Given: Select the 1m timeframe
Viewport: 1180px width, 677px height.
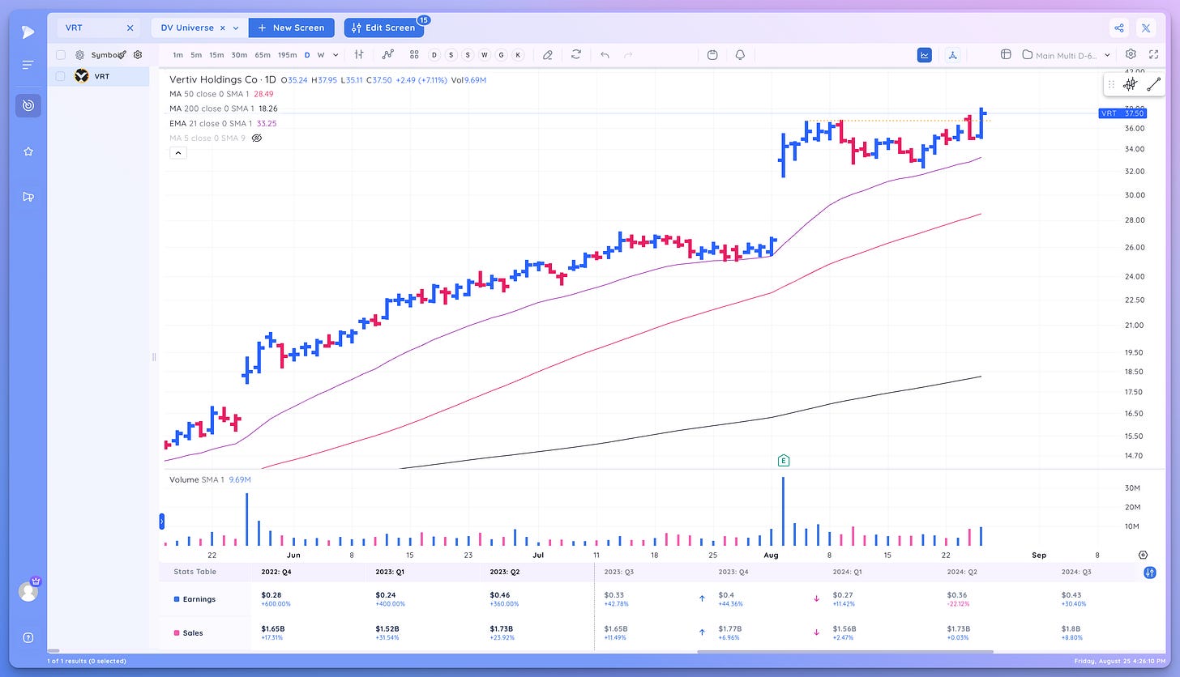Looking at the screenshot, I should coord(177,55).
